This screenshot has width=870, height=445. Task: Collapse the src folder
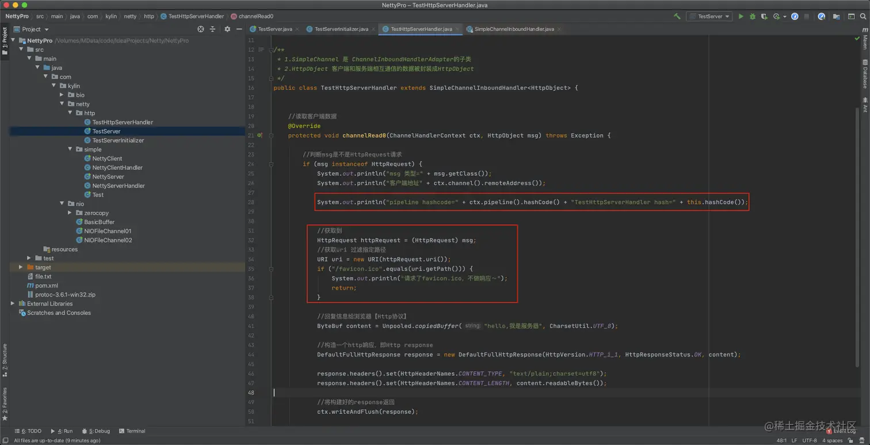(21, 50)
